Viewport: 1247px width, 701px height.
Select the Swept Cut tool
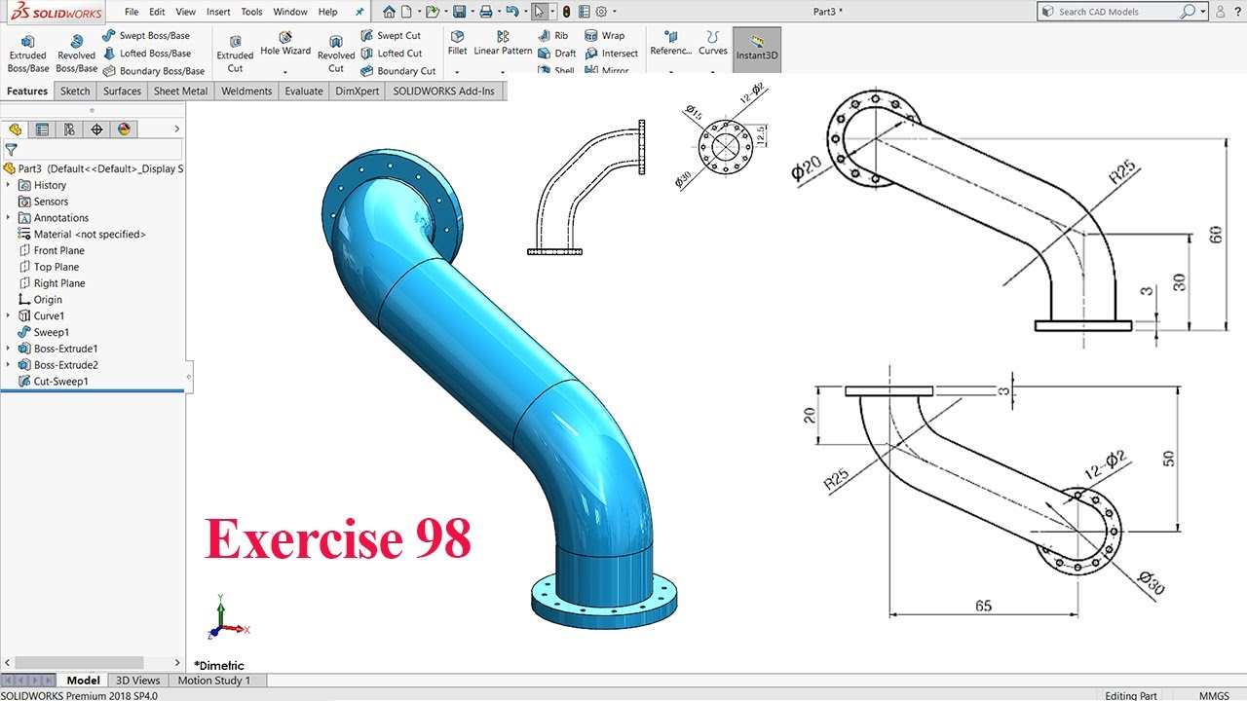391,36
